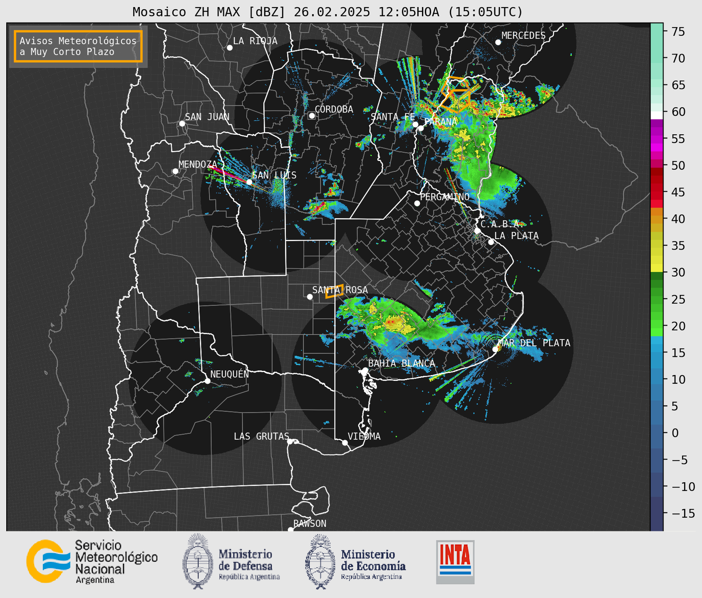The height and width of the screenshot is (598, 702).
Task: Click the Servicio Meteorológico Nacional logo
Action: 92,561
